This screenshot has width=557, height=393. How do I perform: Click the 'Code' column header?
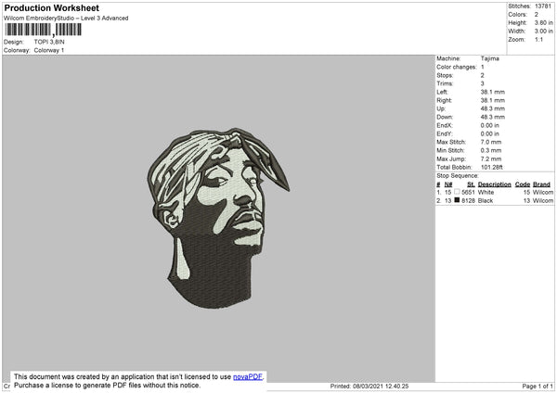(x=523, y=184)
